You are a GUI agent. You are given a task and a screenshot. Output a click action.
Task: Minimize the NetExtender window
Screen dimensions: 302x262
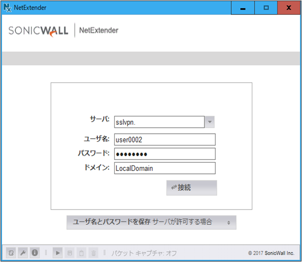point(243,8)
